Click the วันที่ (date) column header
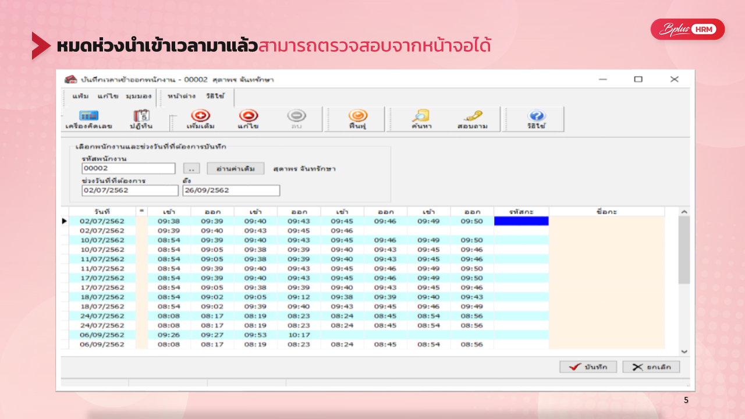 click(102, 211)
